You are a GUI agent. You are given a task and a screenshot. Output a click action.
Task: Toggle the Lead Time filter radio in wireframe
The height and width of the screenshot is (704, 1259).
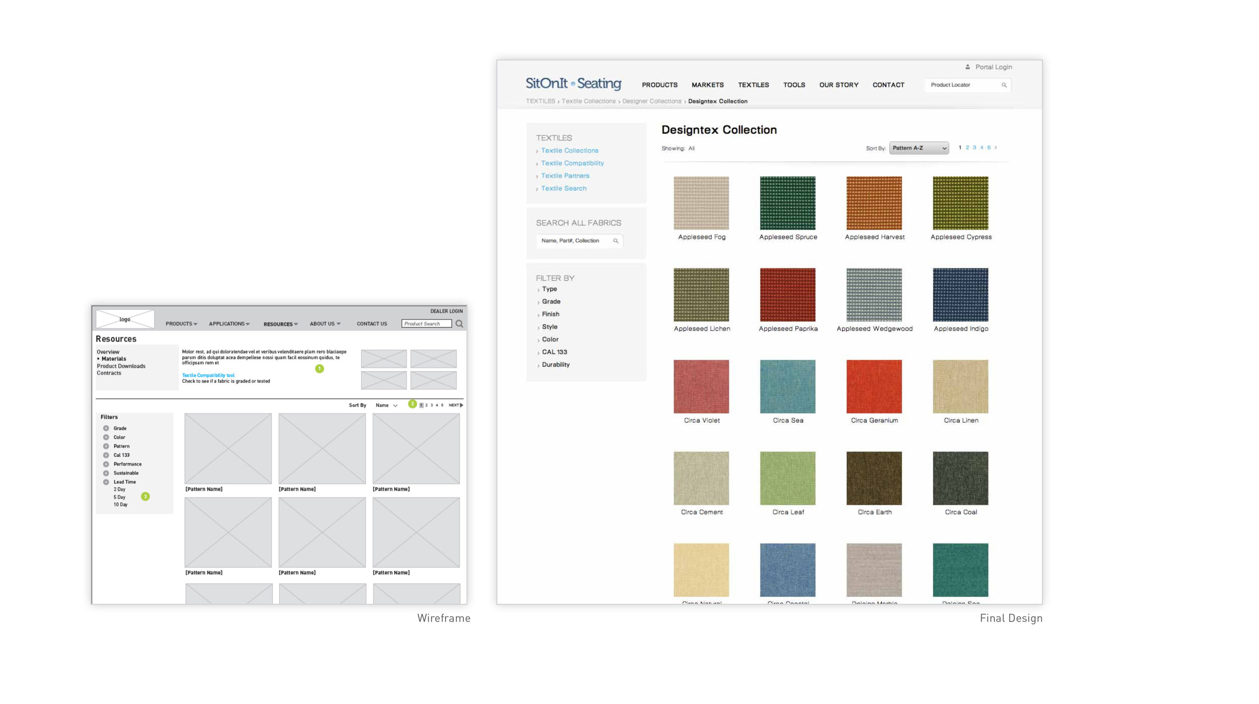coord(106,482)
